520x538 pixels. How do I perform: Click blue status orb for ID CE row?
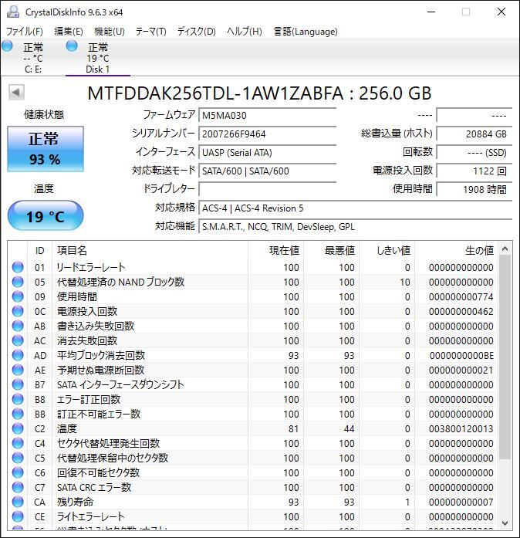coord(18,516)
